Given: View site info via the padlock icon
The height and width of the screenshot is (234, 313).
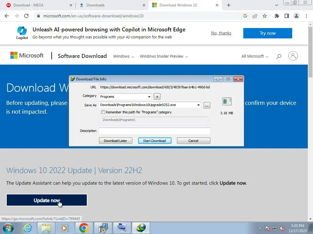Looking at the screenshot, I should [39, 16].
